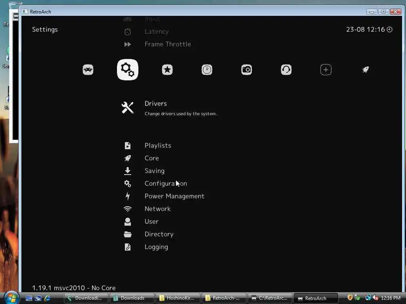
Task: Minimize the RetroArch window
Action: [372, 11]
